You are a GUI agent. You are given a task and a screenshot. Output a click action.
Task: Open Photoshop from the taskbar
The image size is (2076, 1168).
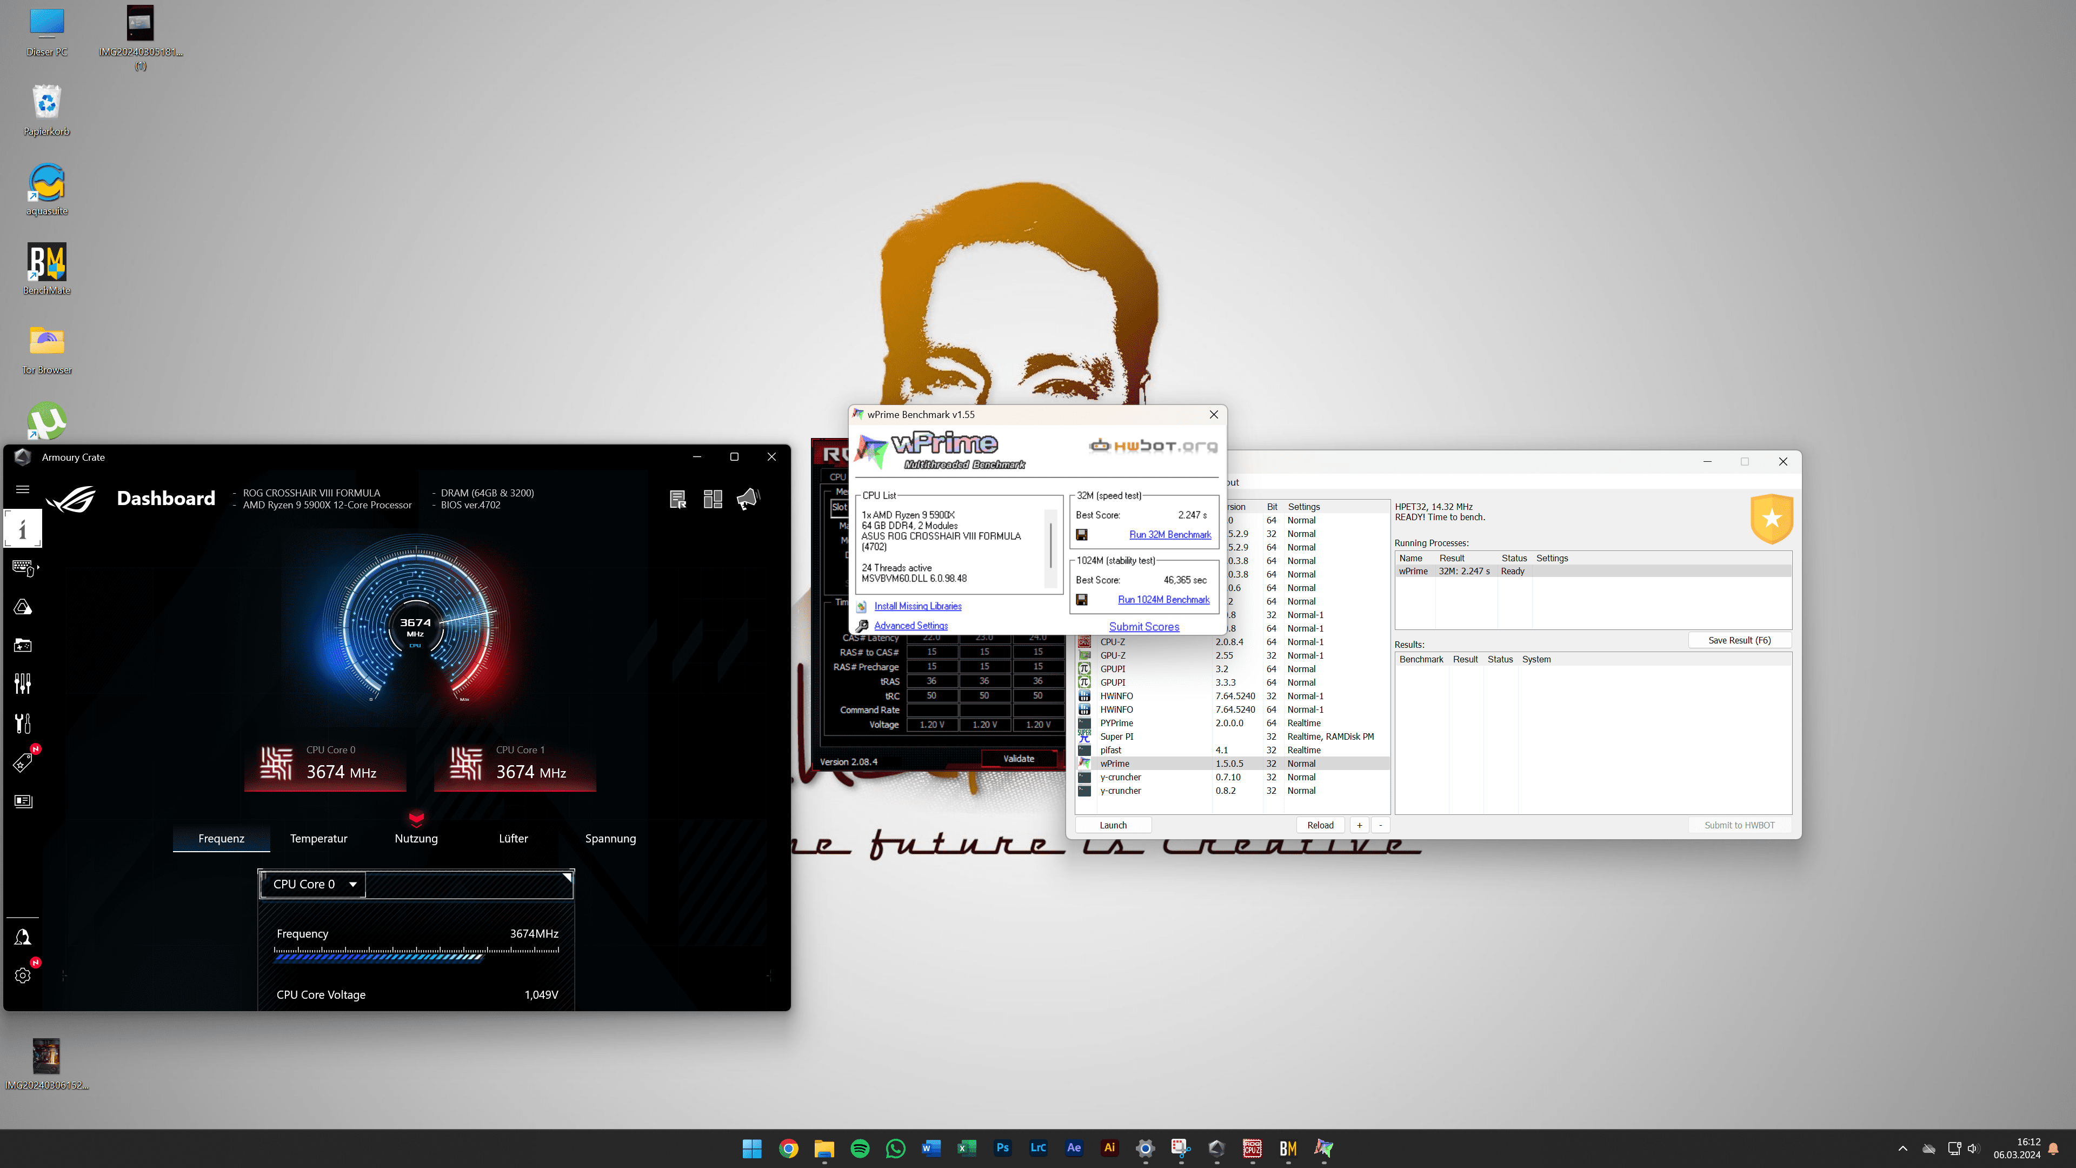[1002, 1149]
